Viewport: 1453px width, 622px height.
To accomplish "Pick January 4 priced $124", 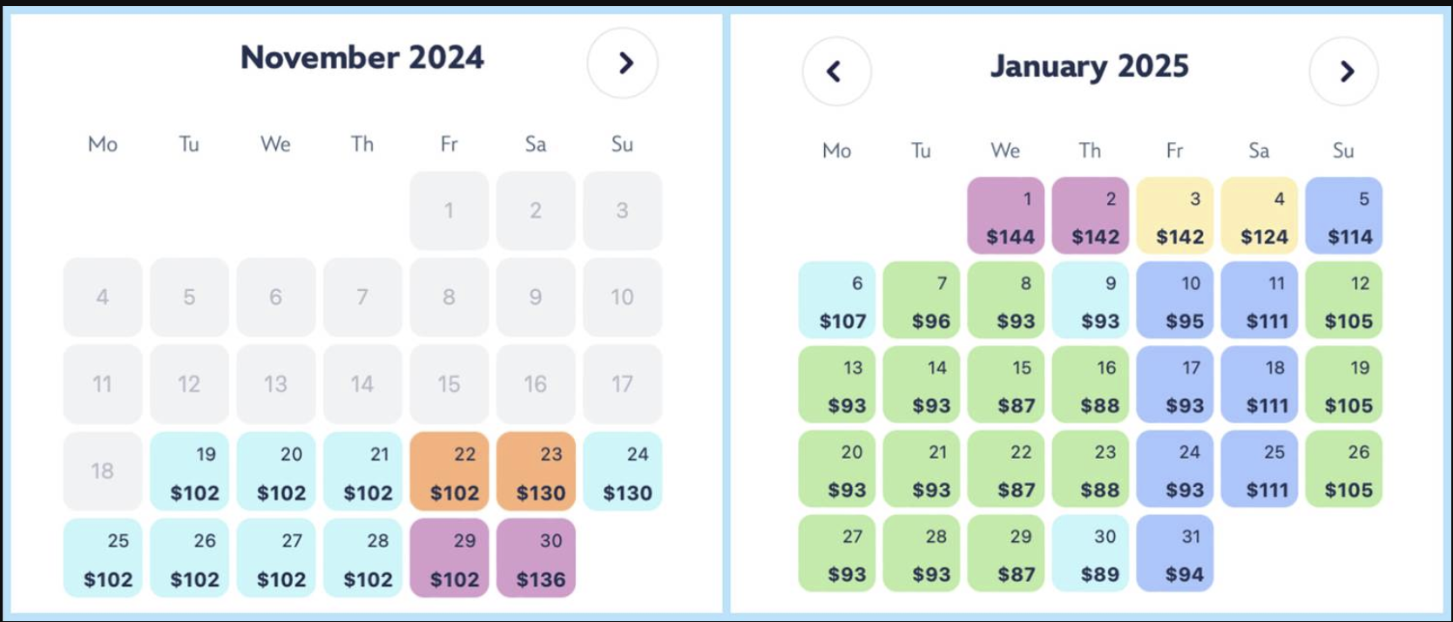I will click(x=1260, y=216).
